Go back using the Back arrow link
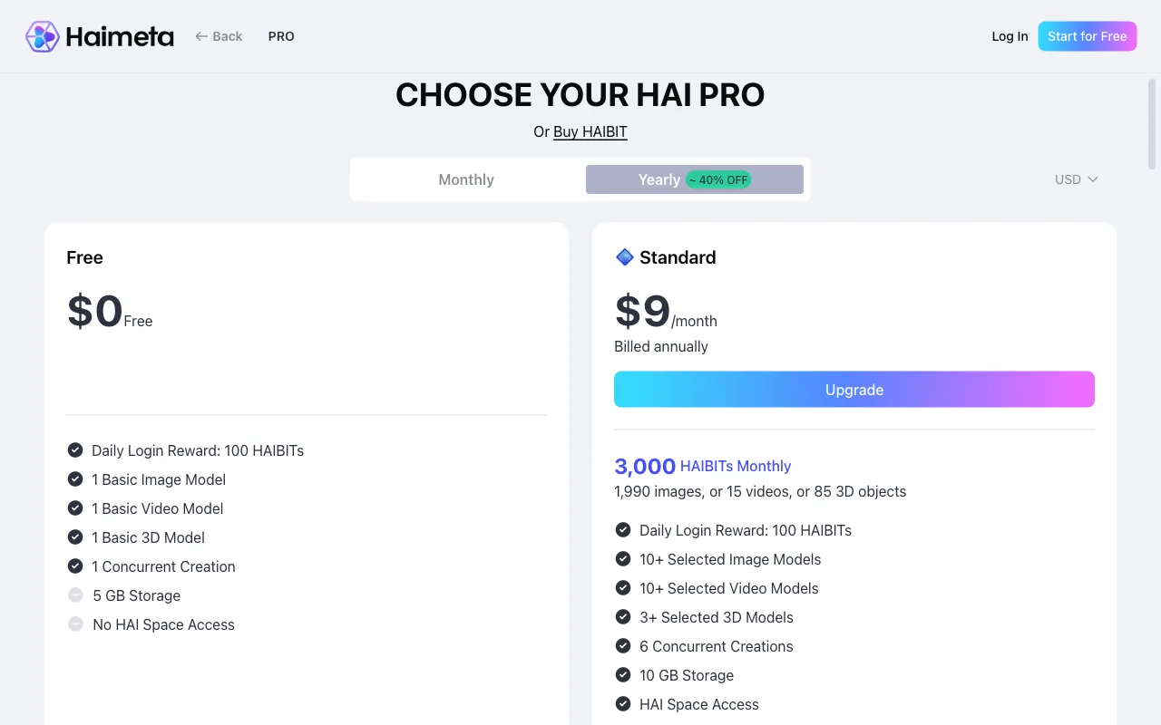 (219, 36)
